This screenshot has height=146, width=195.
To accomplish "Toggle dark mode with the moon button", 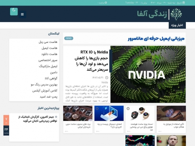I will pyautogui.click(x=14, y=12).
